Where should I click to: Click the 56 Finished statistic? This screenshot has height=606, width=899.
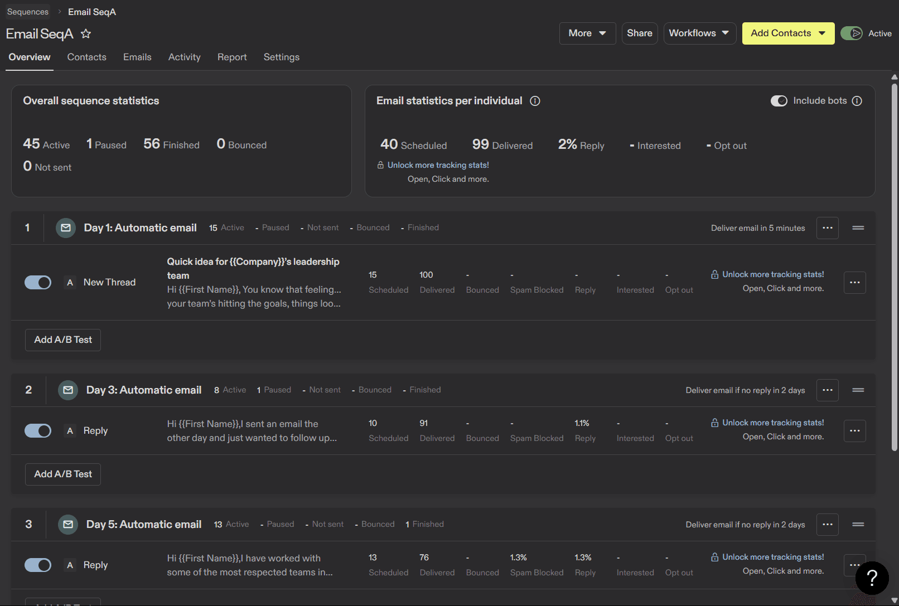tap(171, 144)
